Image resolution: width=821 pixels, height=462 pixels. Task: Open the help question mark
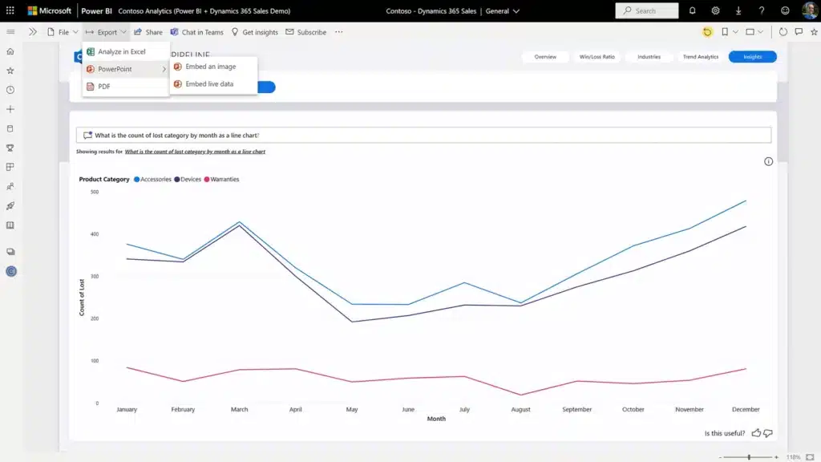[x=762, y=10]
